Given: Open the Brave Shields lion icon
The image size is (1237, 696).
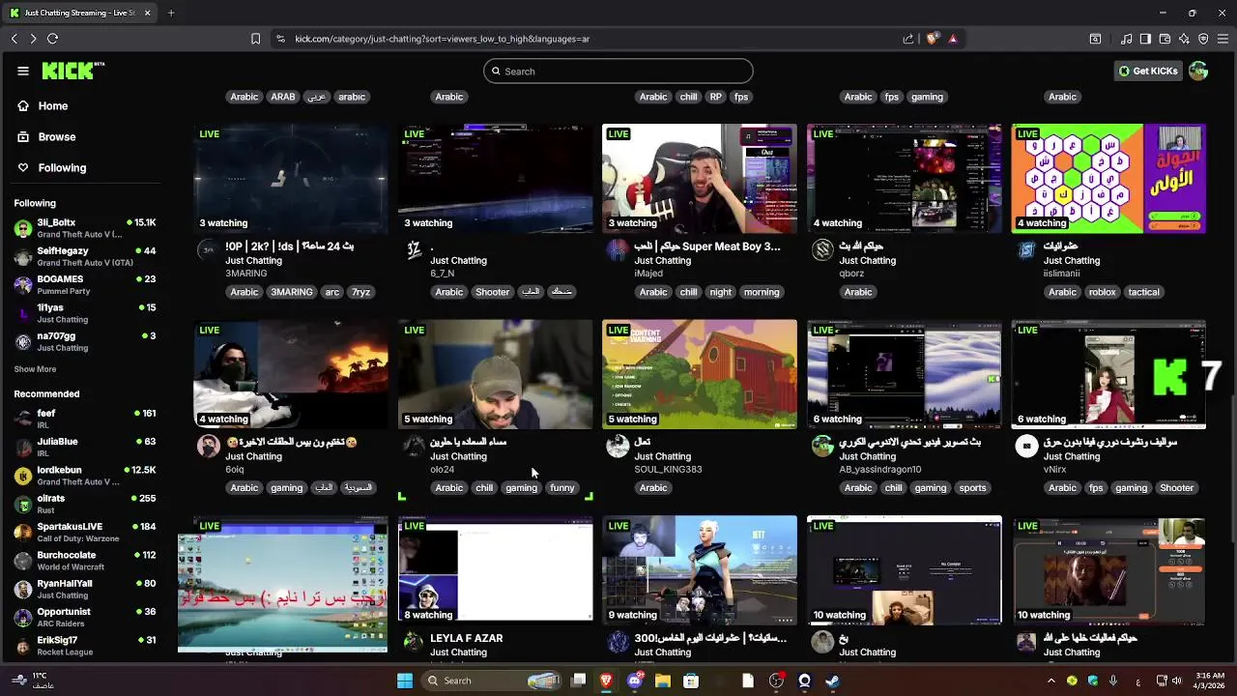Looking at the screenshot, I should [933, 39].
